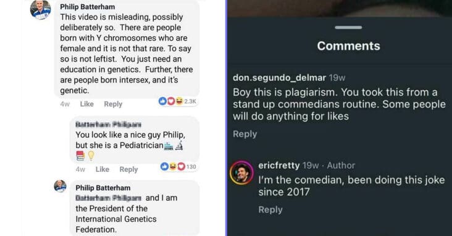Click Philip Batterham's name on top comment
The height and width of the screenshot is (236, 452).
(x=87, y=7)
